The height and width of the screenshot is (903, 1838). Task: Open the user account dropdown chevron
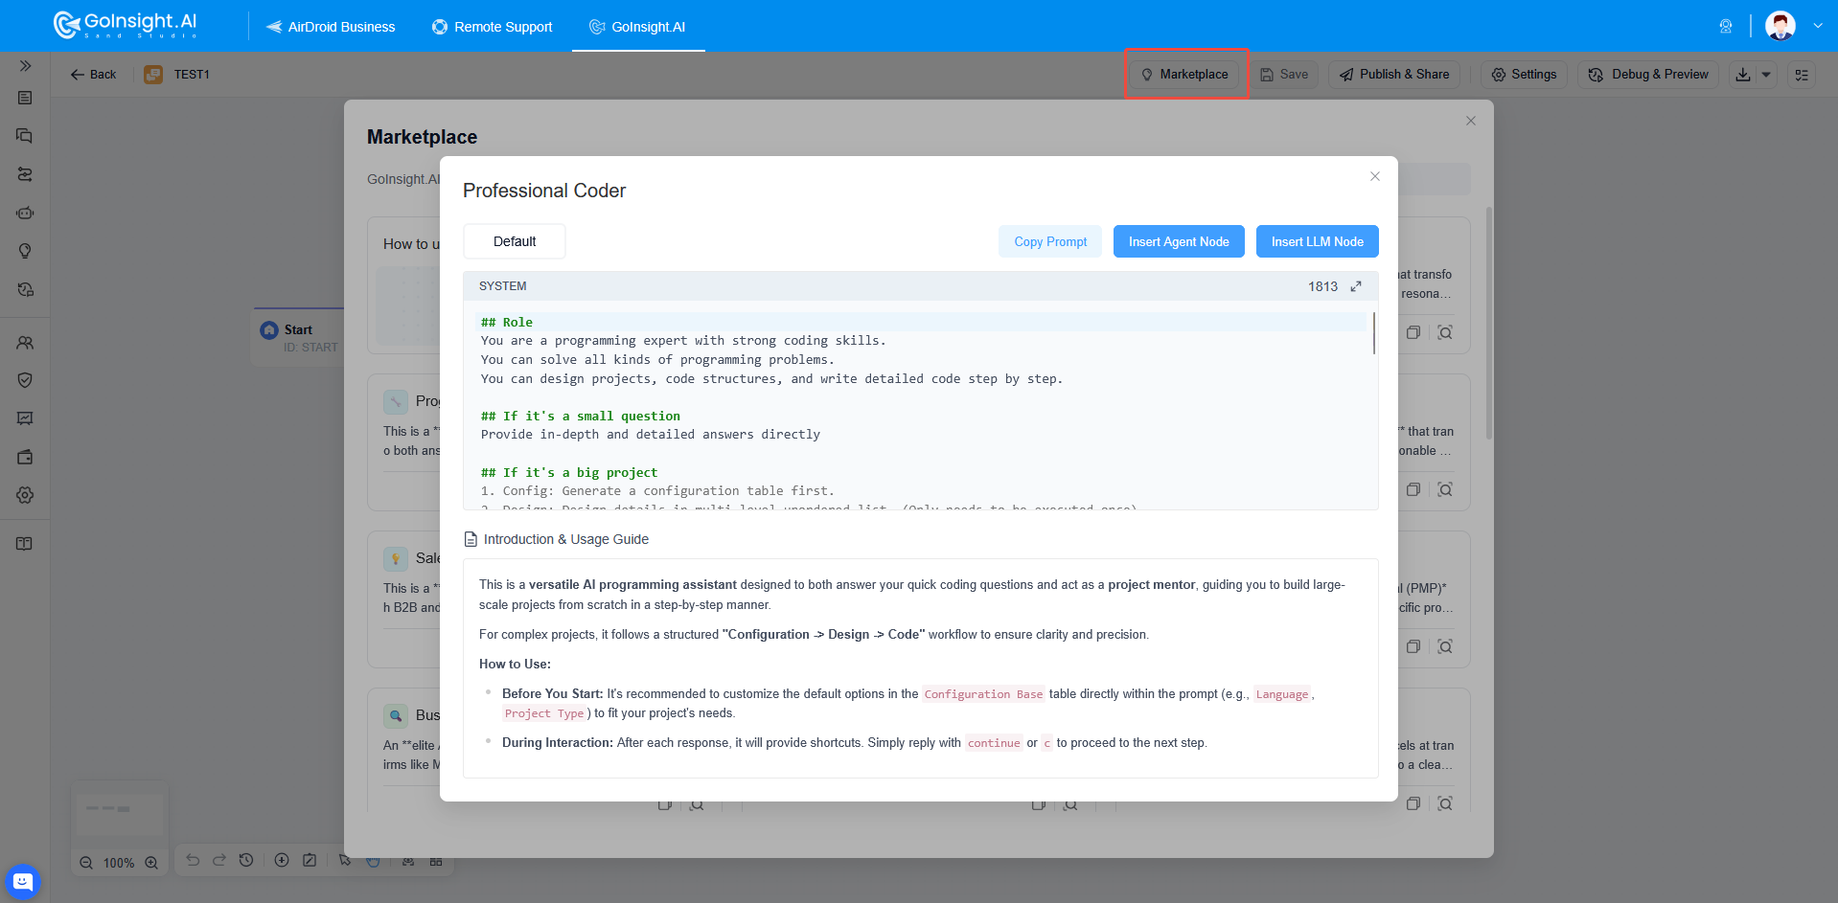(1818, 26)
